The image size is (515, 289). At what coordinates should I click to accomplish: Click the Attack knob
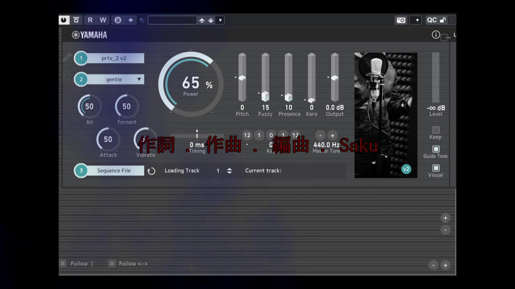tap(108, 139)
